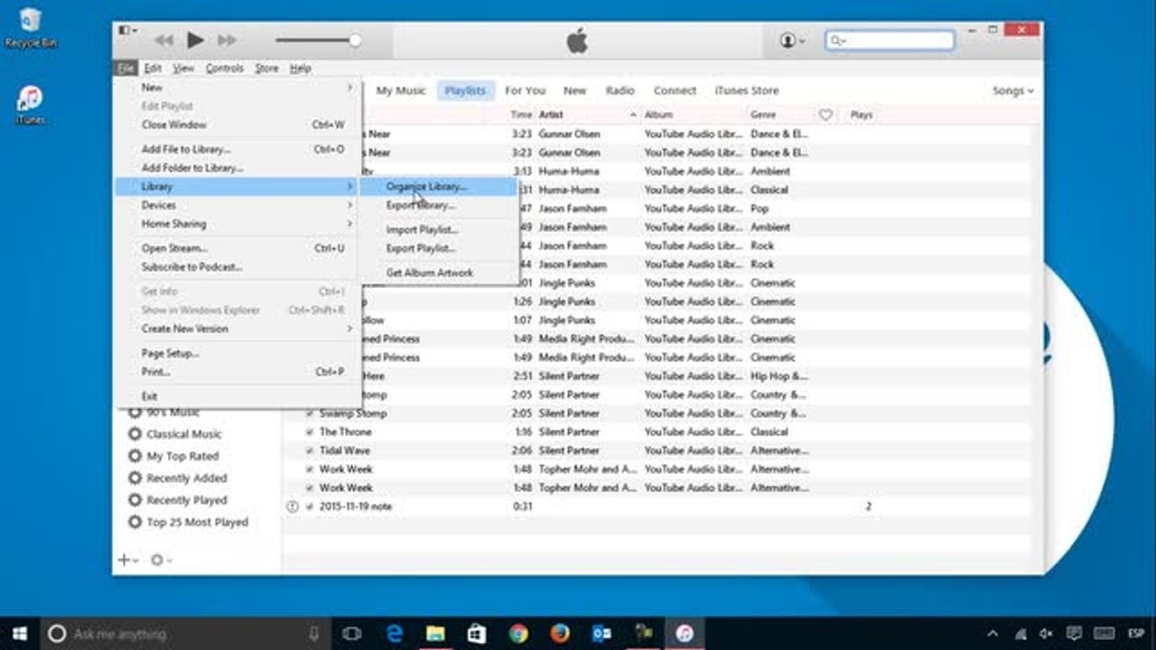Click the heart column header icon
The width and height of the screenshot is (1156, 650).
[x=825, y=115]
